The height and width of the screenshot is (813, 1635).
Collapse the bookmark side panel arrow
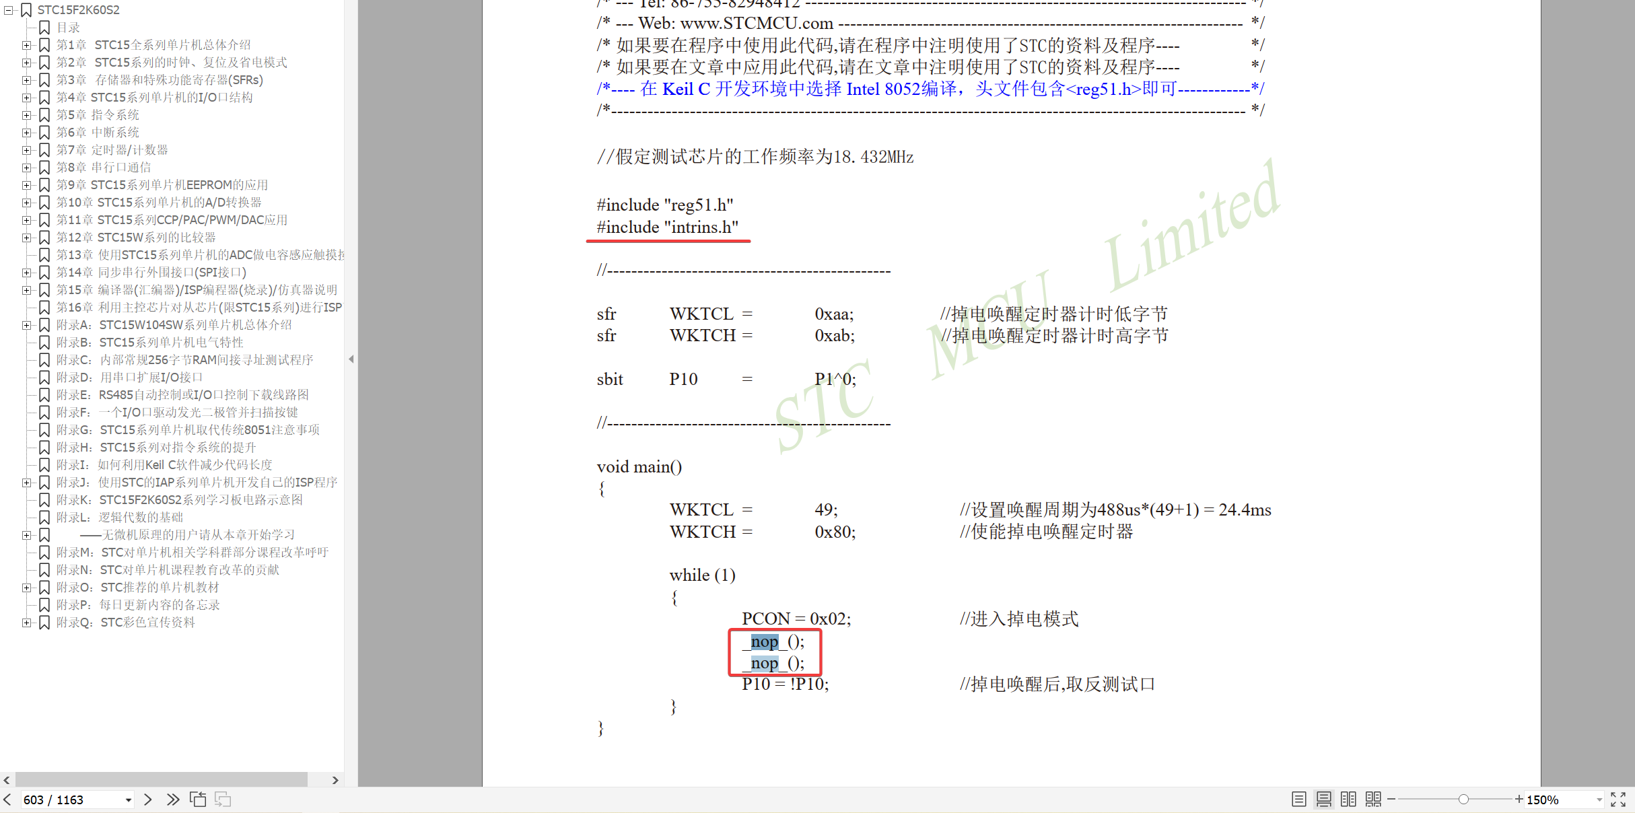pos(351,359)
